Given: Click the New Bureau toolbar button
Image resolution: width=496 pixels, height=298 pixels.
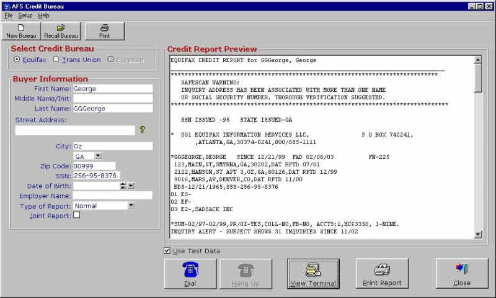Looking at the screenshot, I should point(21,31).
